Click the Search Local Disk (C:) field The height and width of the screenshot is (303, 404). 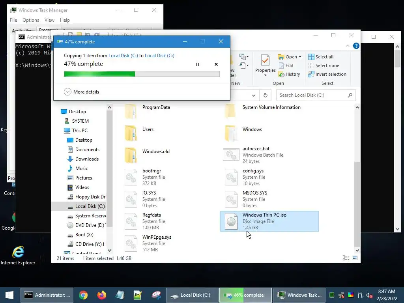316,95
